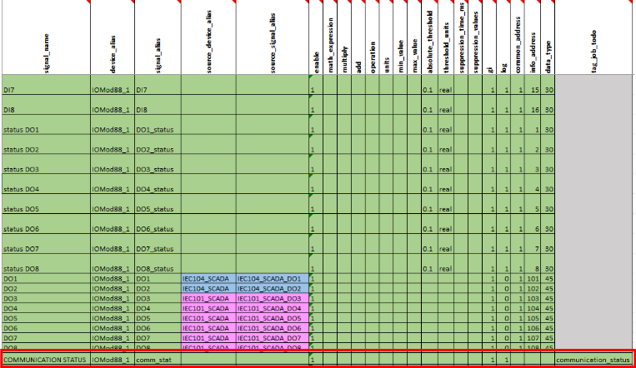Click info address 102 in DO2 row
The width and height of the screenshot is (636, 368).
coord(533,289)
